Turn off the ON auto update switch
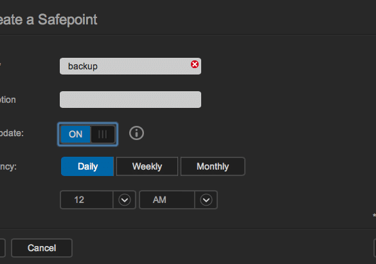This screenshot has width=376, height=264. (x=87, y=134)
